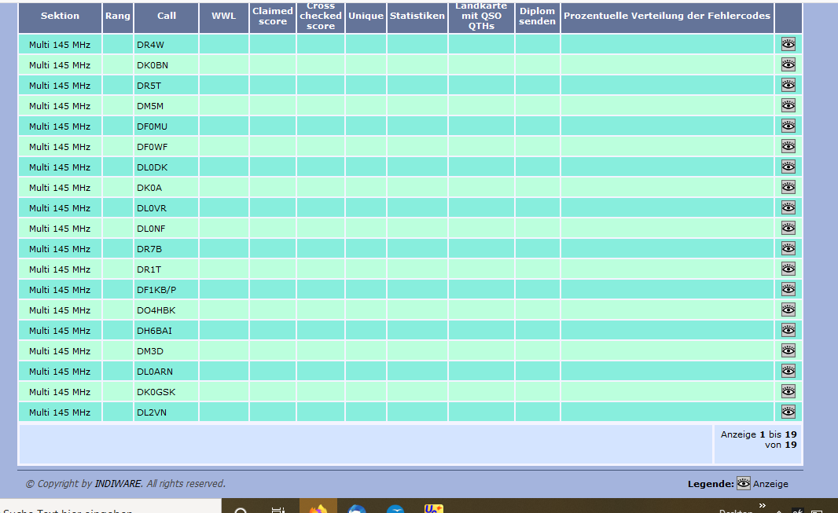
Task: Select the WWL column header
Action: (x=223, y=16)
